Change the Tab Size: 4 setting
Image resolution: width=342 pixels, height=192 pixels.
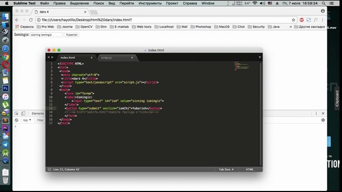coord(226,170)
